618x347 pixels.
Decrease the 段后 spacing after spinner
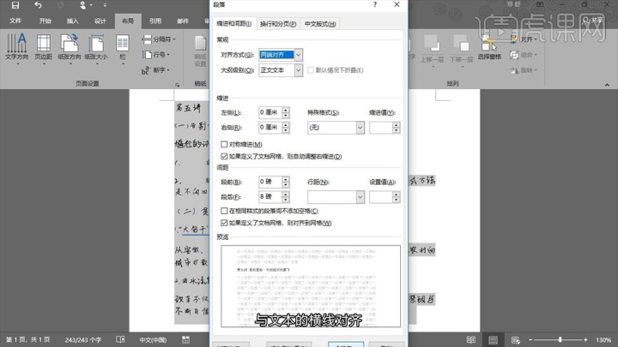click(286, 200)
